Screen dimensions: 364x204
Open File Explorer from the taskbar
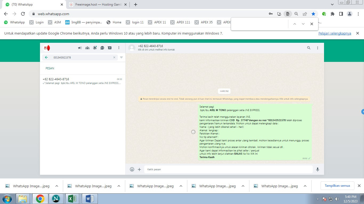coord(23,199)
